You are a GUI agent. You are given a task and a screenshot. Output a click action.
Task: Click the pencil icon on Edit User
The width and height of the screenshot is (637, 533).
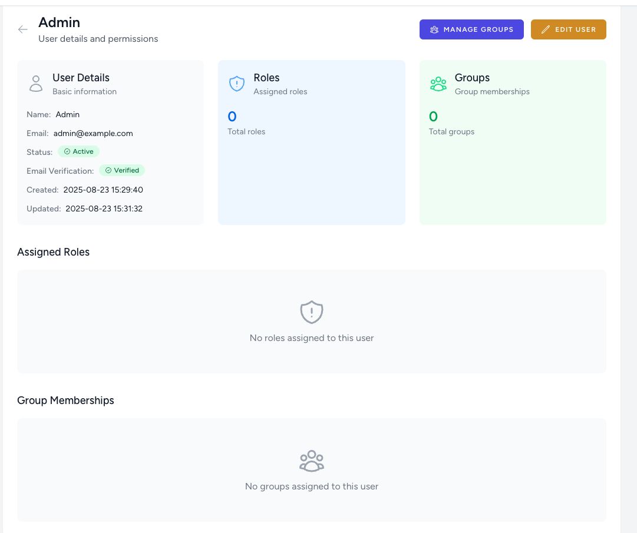pos(546,29)
